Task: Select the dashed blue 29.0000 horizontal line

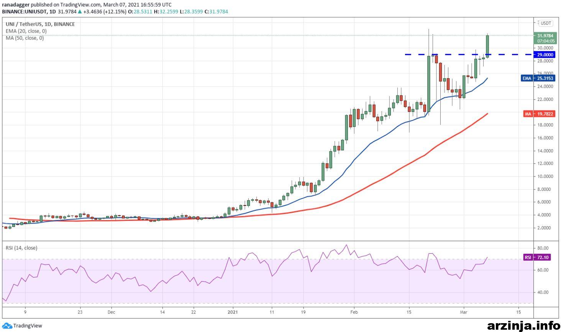Action: click(x=469, y=54)
